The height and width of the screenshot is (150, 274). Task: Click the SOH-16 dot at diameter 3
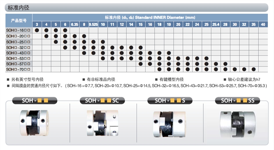pyautogui.click(x=37, y=30)
